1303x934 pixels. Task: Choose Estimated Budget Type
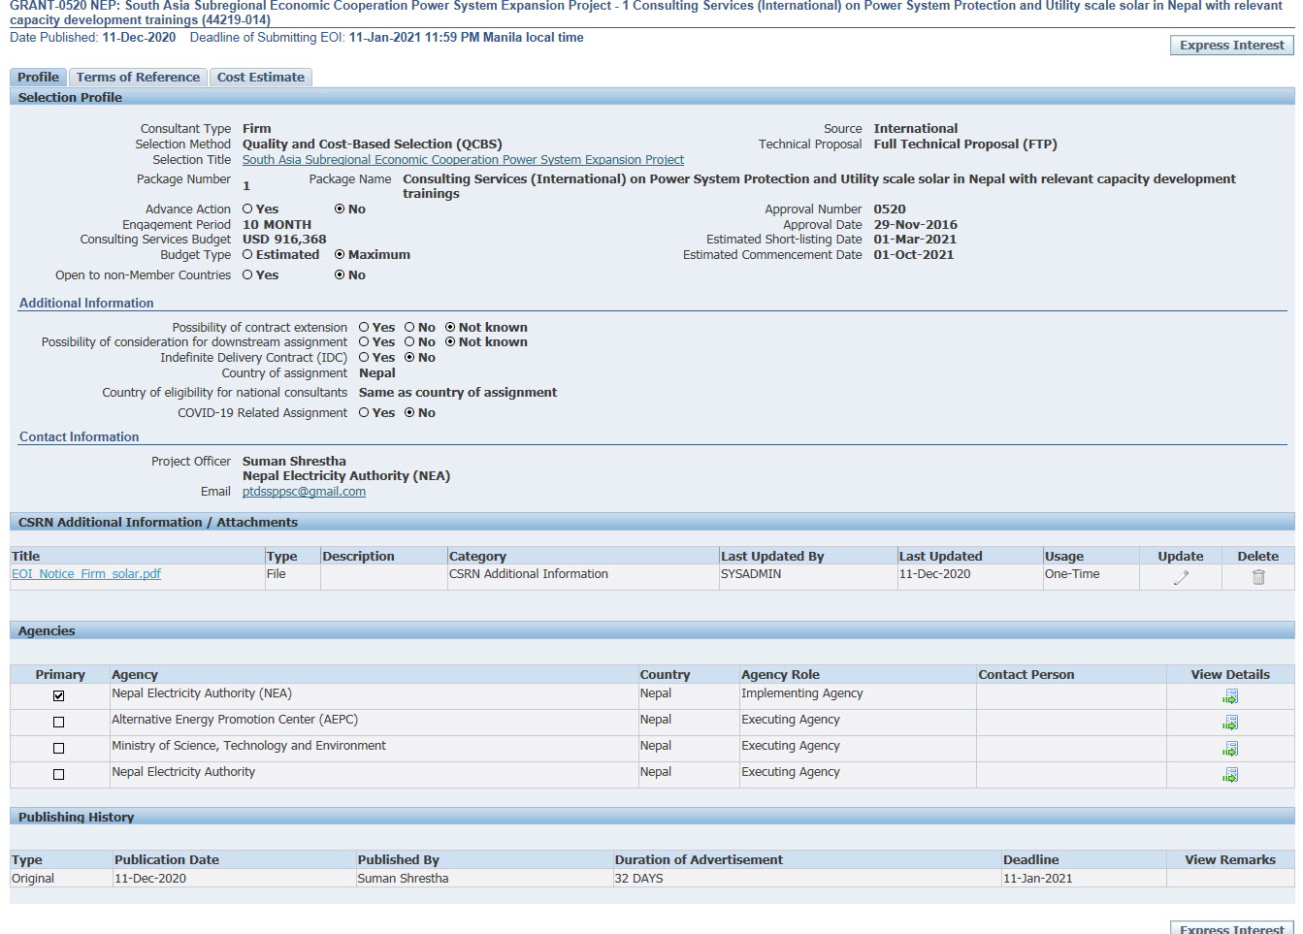(247, 254)
